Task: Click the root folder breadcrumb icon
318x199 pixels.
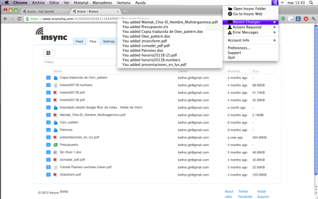Action: [x=48, y=53]
